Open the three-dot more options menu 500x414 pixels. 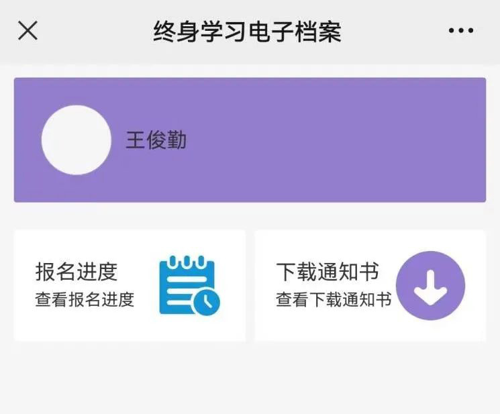click(461, 31)
